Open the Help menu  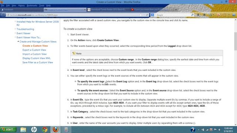pos(48,6)
